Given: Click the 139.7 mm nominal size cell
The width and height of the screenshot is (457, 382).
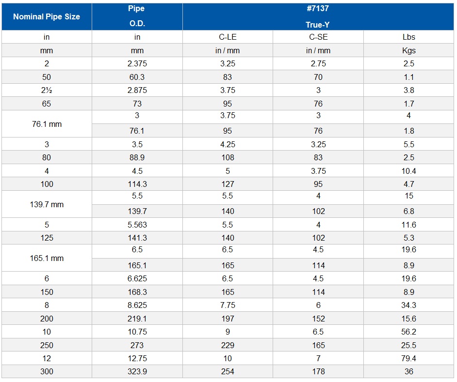Looking at the screenshot, I should tap(47, 204).
